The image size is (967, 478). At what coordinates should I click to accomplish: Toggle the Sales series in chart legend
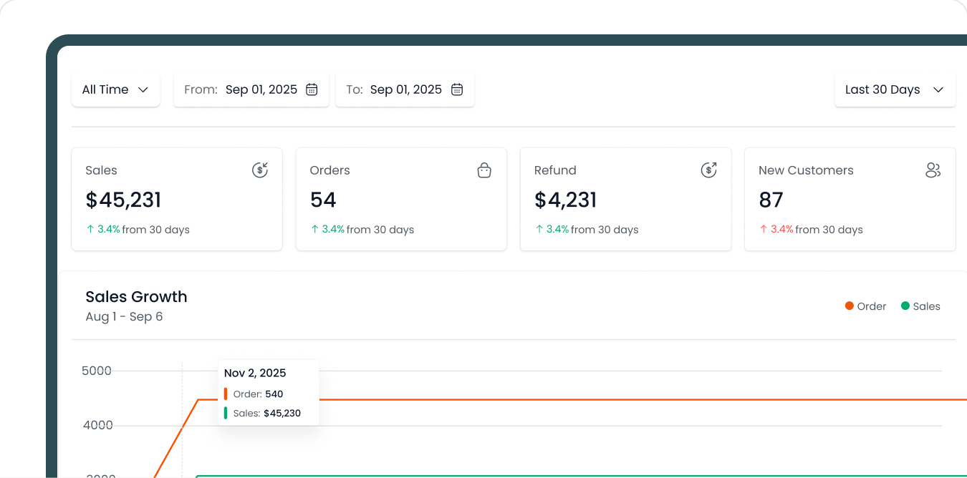click(x=920, y=306)
